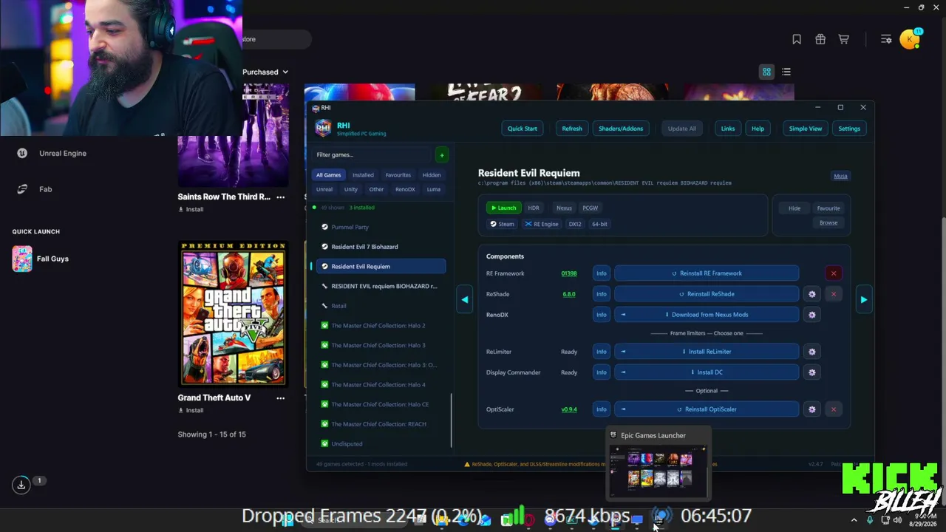Uninstall ReShade with its X icon
The height and width of the screenshot is (532, 946).
(x=834, y=294)
